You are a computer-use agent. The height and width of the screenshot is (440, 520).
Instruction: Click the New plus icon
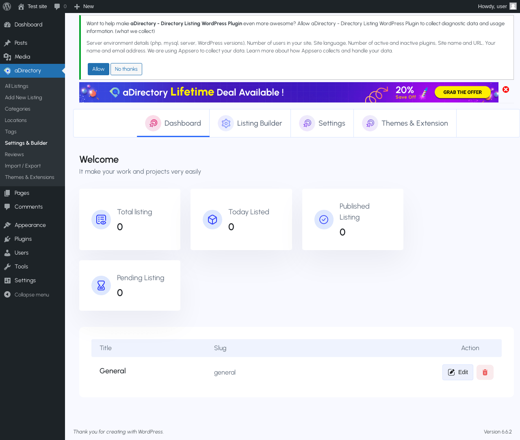pyautogui.click(x=77, y=7)
